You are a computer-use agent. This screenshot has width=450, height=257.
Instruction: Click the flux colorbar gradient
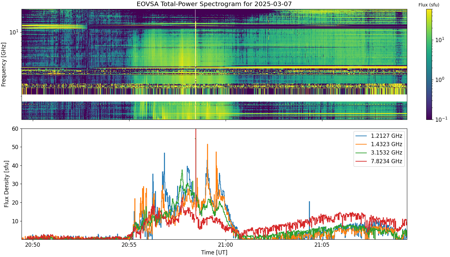[x=429, y=64]
